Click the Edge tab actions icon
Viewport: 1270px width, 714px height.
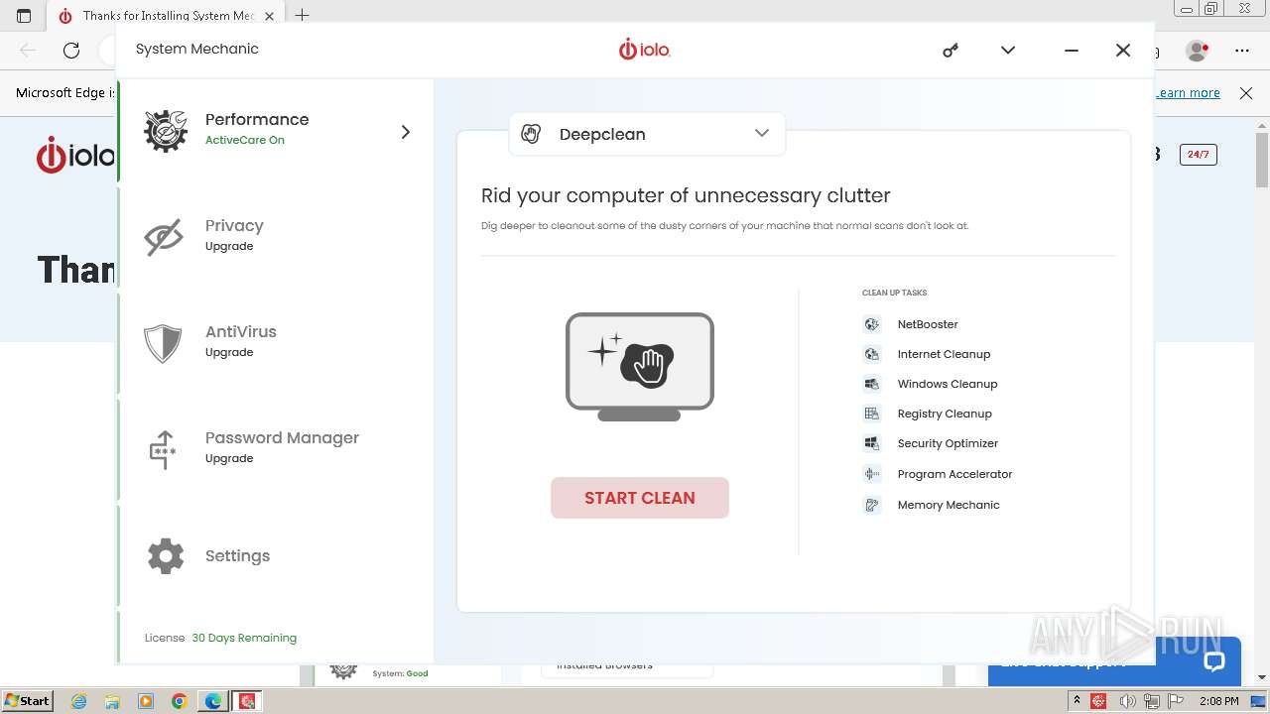tap(24, 16)
